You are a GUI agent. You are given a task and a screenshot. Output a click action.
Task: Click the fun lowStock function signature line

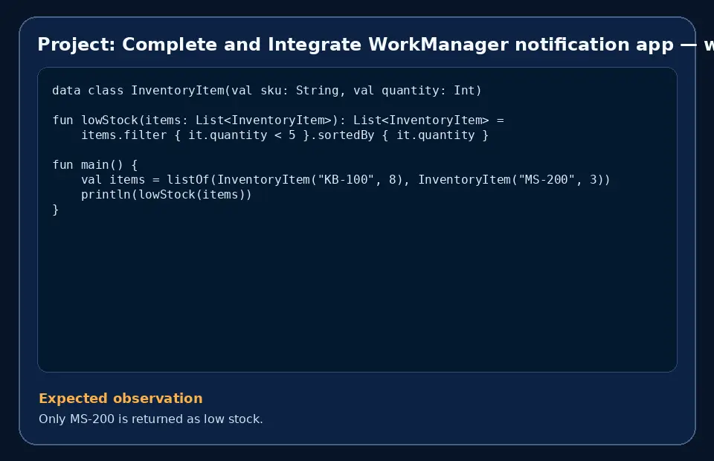(x=277, y=120)
